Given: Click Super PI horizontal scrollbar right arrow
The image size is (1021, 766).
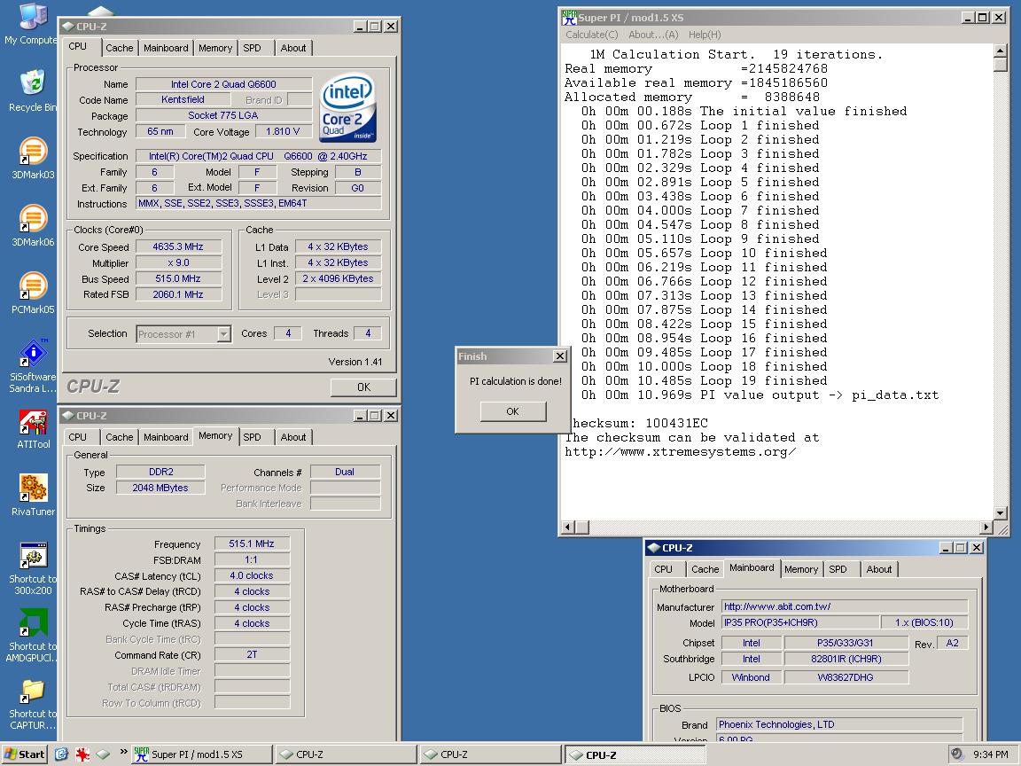Looking at the screenshot, I should tap(986, 527).
